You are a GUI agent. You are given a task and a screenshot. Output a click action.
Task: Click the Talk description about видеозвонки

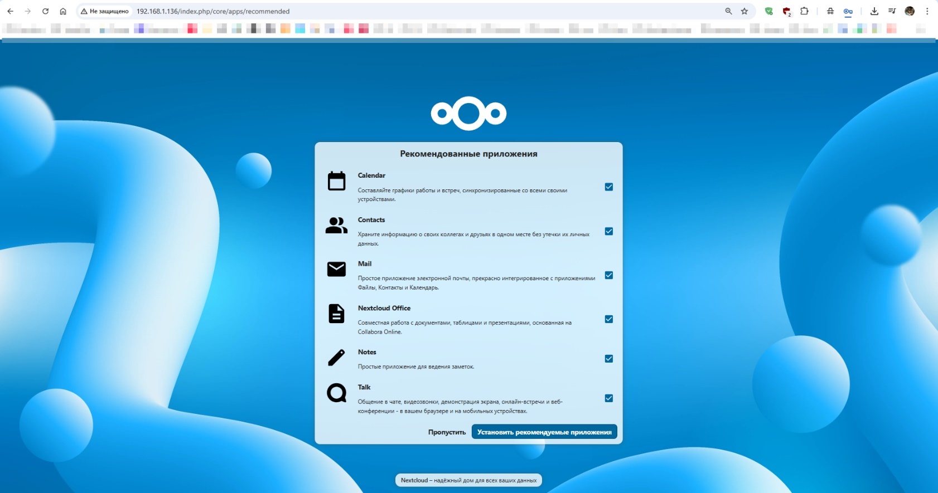[460, 406]
